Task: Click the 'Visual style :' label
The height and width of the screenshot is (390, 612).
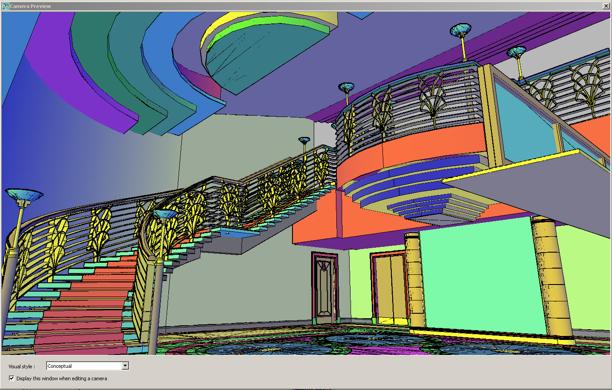Action: tap(21, 367)
